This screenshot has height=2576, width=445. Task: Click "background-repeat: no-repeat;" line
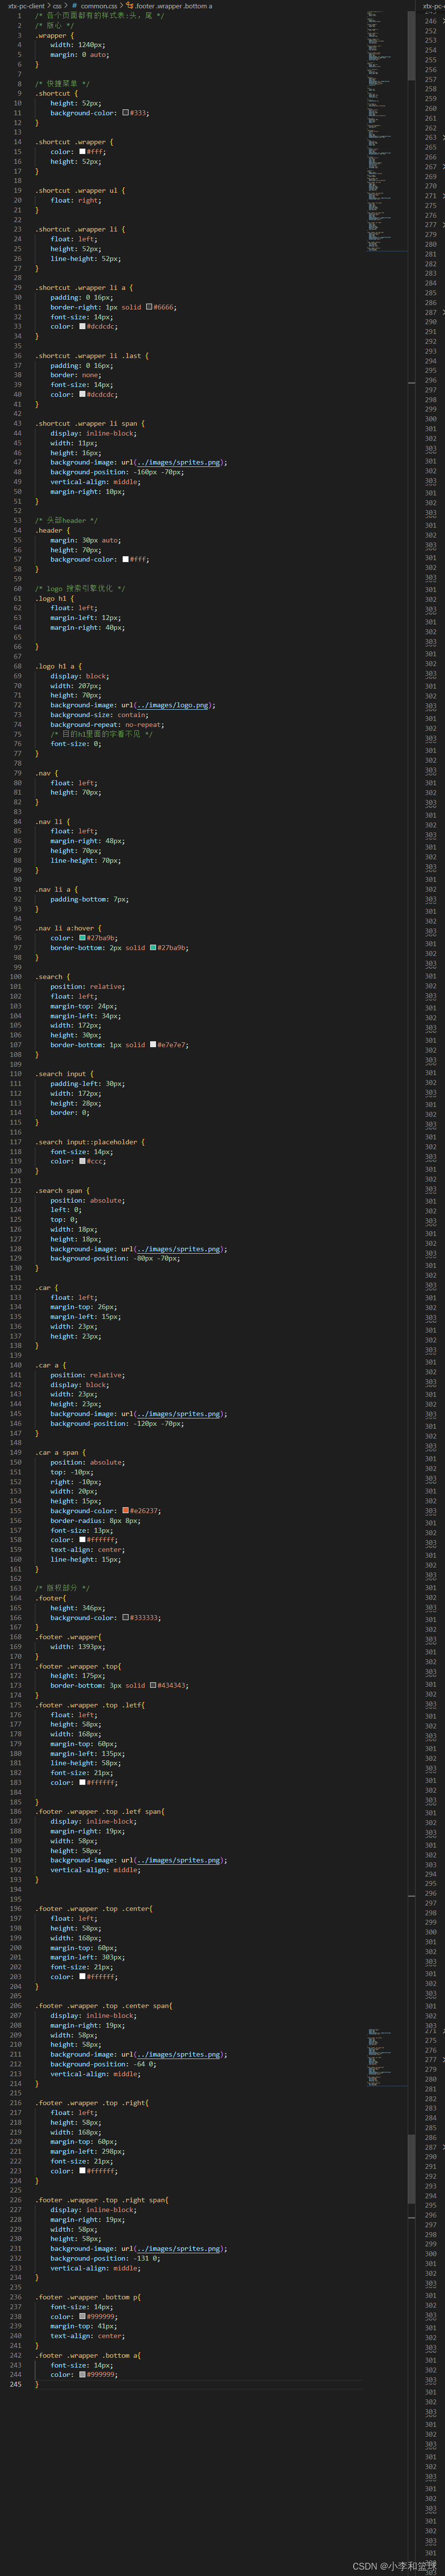click(108, 724)
